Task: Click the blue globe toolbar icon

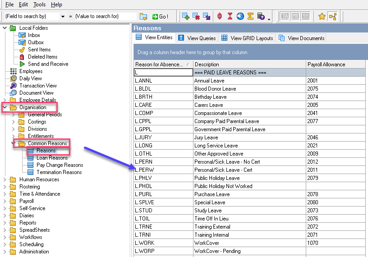Action: coord(240,16)
